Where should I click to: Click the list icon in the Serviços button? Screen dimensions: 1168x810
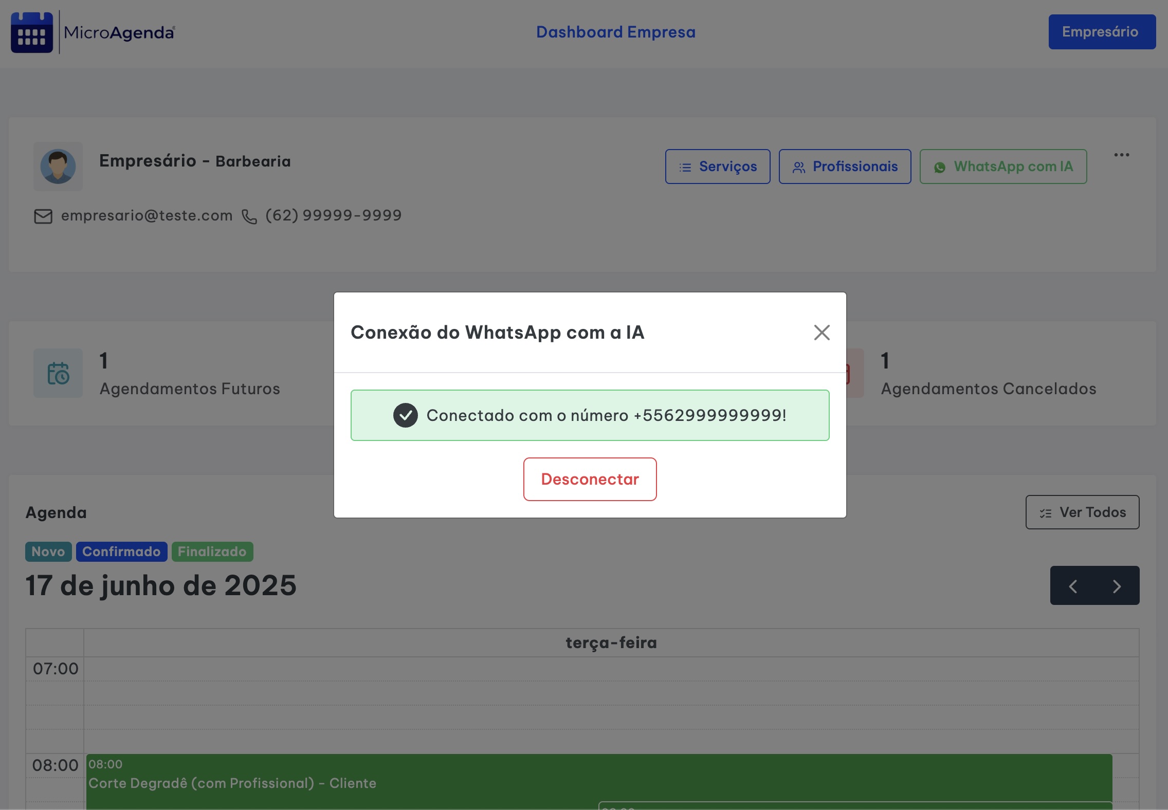[x=685, y=168]
